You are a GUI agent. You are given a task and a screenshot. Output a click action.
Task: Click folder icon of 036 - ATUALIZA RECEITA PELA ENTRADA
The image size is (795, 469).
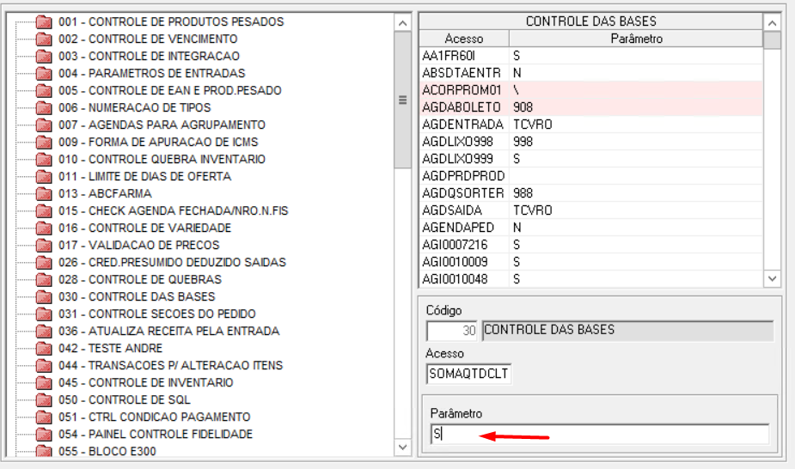coord(44,332)
